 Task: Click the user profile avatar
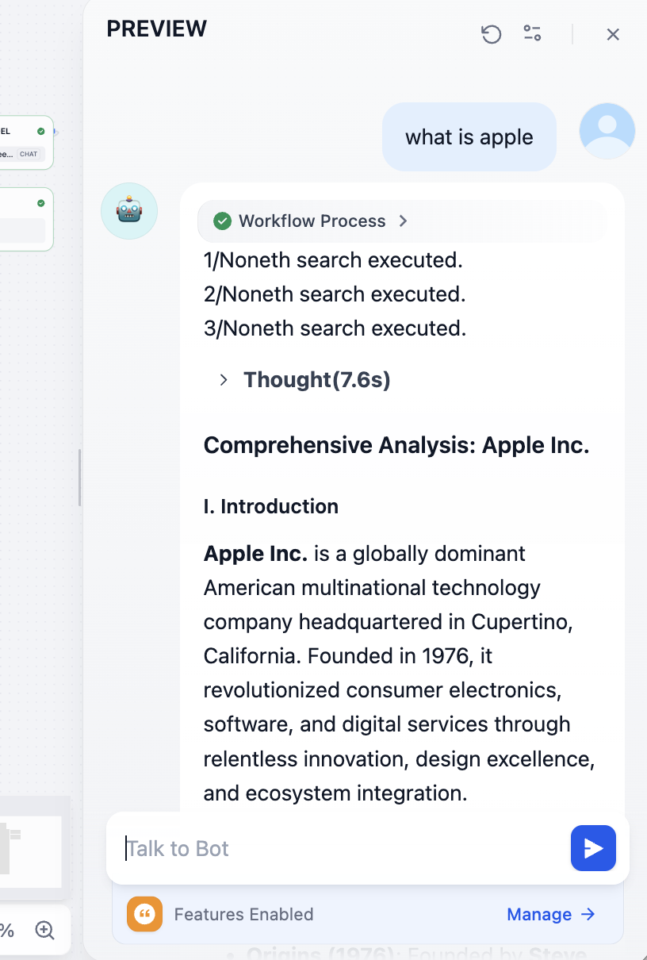click(x=607, y=131)
